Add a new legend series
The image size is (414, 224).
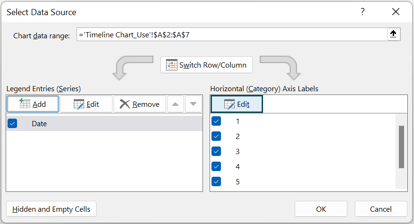[x=33, y=104]
